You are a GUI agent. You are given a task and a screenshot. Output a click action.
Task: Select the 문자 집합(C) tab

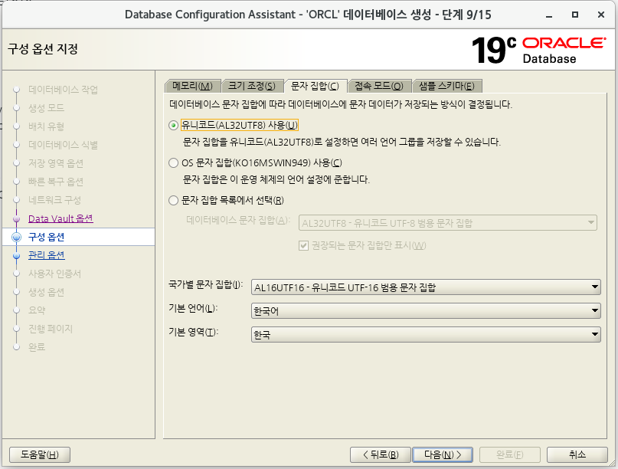(x=315, y=86)
